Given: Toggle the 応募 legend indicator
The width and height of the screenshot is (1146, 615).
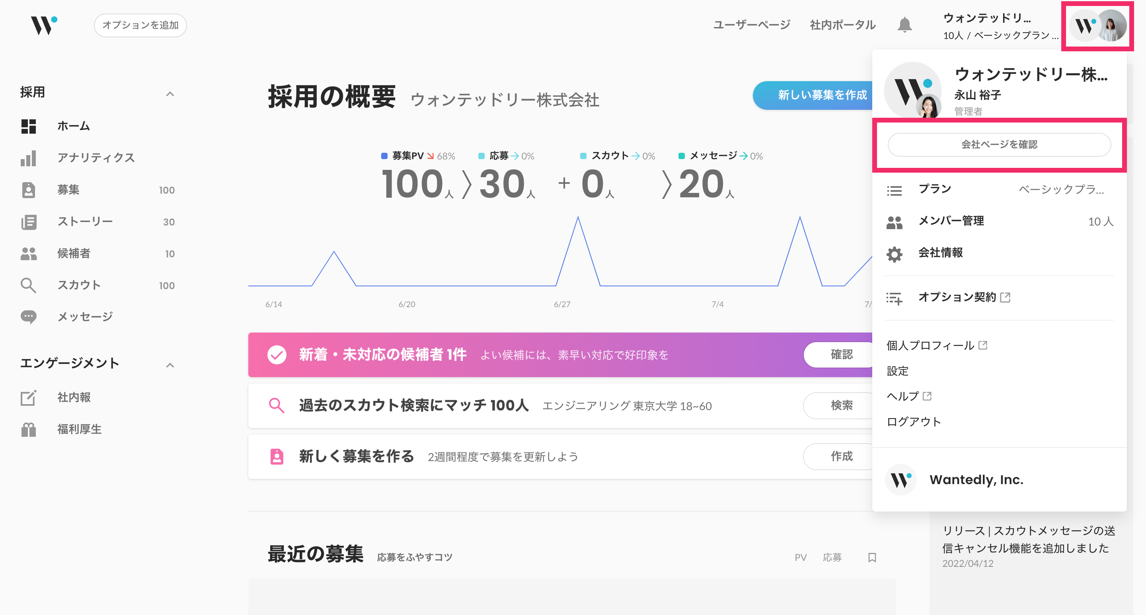Looking at the screenshot, I should coord(481,156).
